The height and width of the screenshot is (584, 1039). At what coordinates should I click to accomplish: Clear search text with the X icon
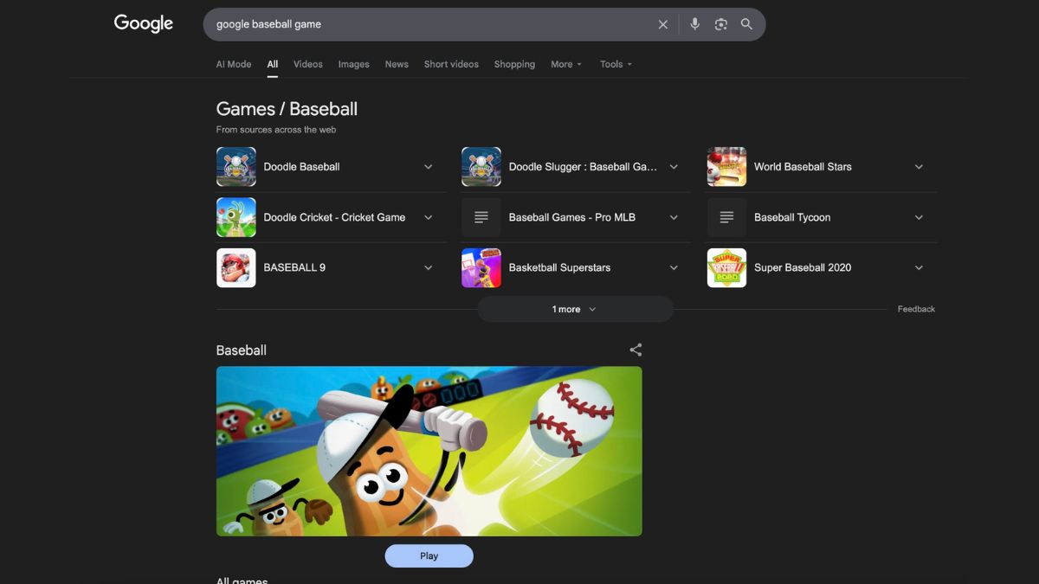click(x=663, y=24)
